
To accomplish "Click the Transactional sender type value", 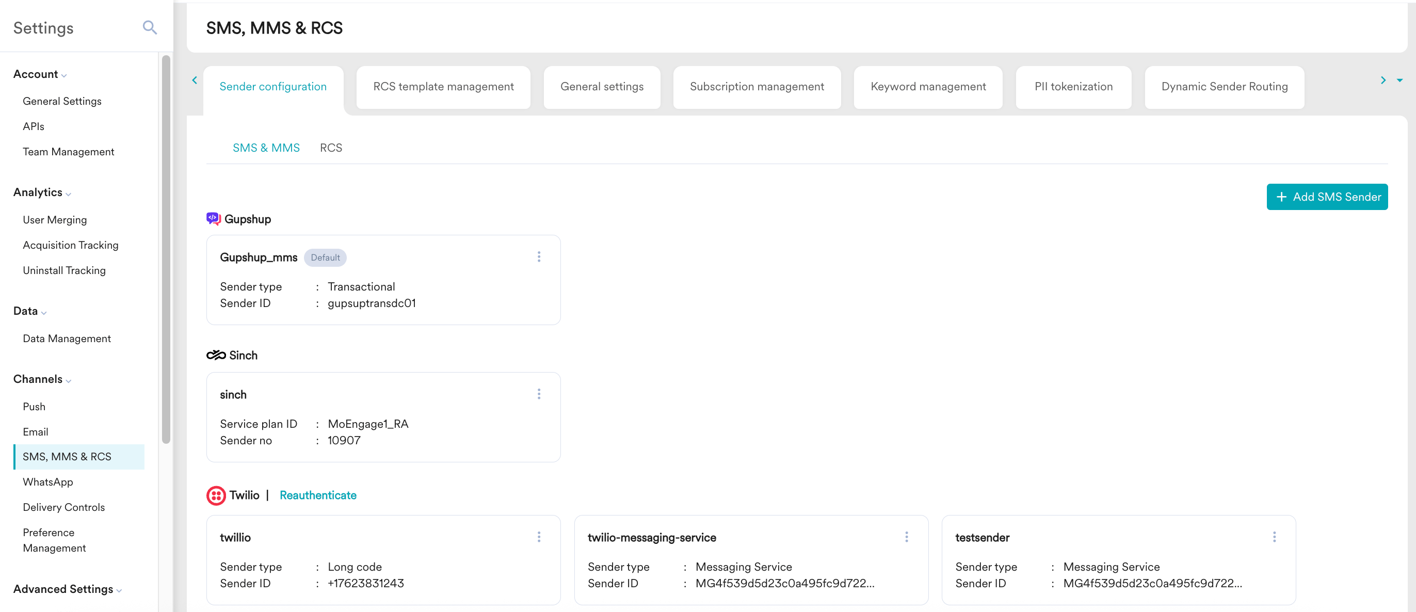I will (x=361, y=287).
